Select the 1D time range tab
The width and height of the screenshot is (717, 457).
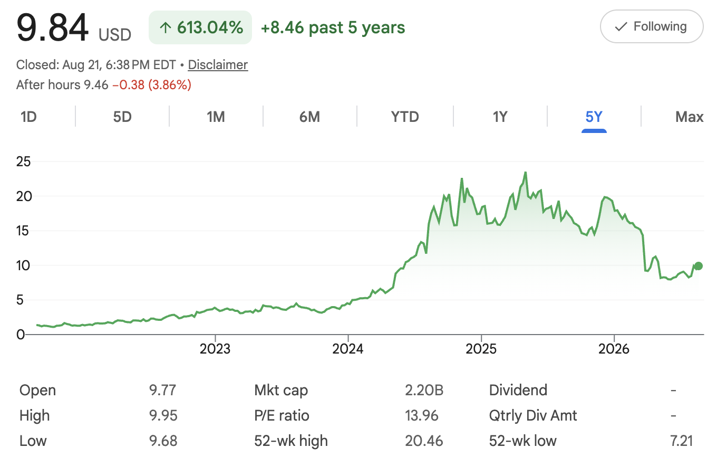click(28, 117)
